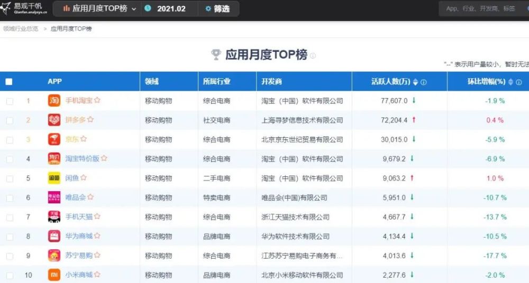Click the 手机淘宝 app icon
Image resolution: width=529 pixels, height=283 pixels.
[x=54, y=100]
